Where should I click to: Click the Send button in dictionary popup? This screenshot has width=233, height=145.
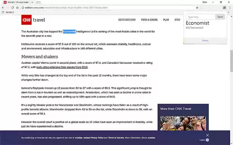tap(220, 17)
